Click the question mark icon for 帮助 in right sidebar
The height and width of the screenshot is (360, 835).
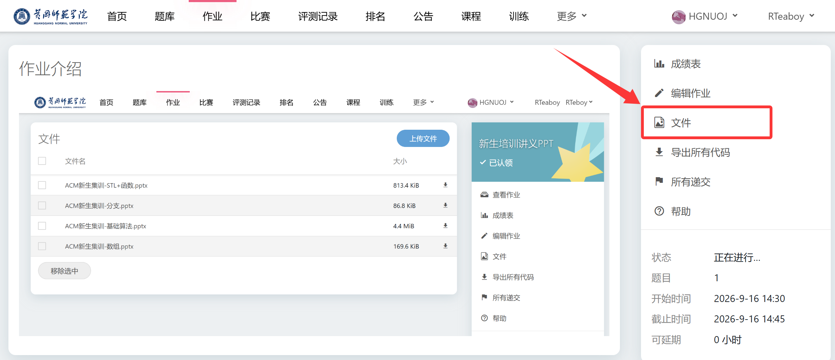point(659,211)
